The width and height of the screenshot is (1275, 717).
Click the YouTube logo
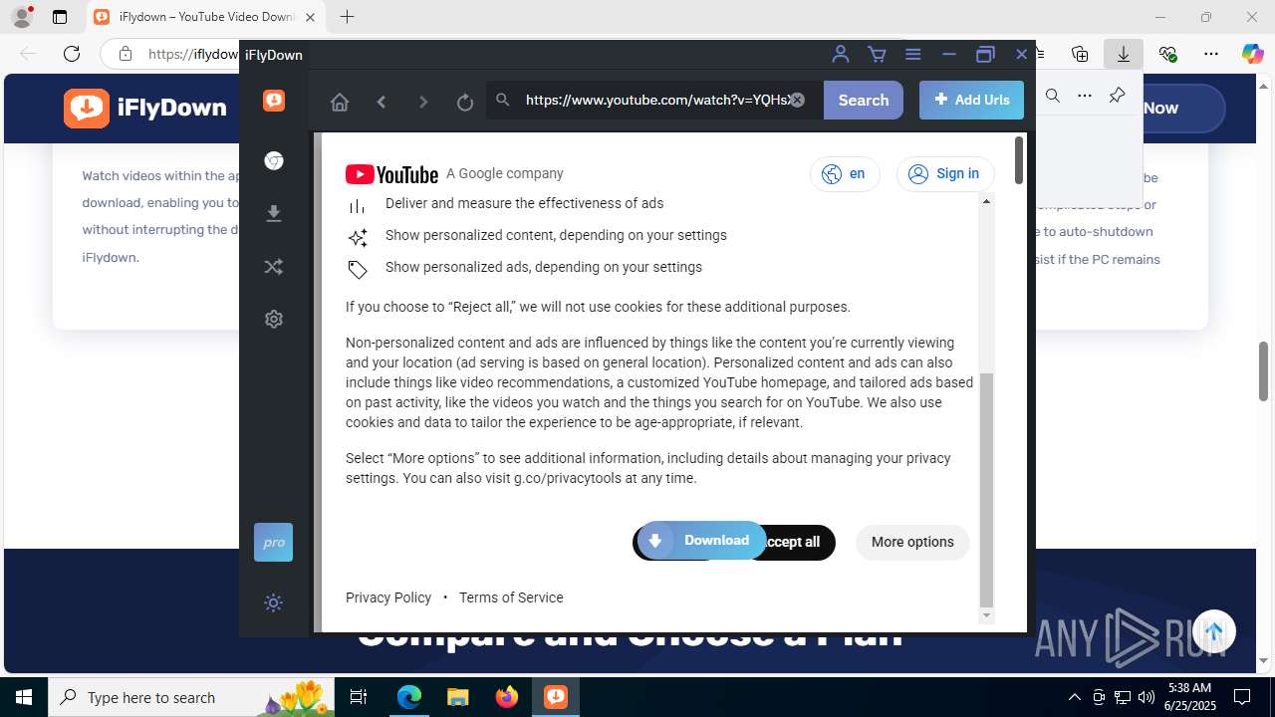coord(391,174)
